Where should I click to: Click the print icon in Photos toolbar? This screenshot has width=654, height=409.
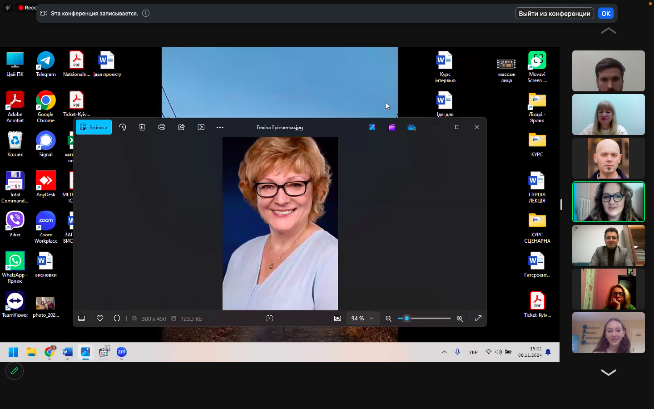[162, 127]
